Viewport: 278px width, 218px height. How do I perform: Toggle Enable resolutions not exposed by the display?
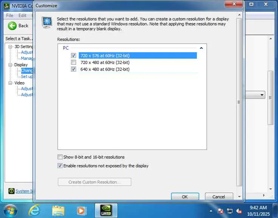[60, 166]
